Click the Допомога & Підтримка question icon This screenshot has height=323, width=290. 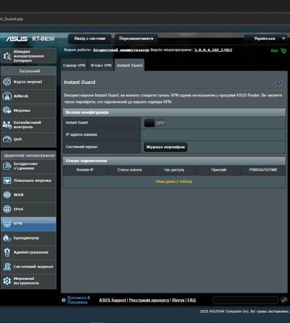click(x=63, y=300)
